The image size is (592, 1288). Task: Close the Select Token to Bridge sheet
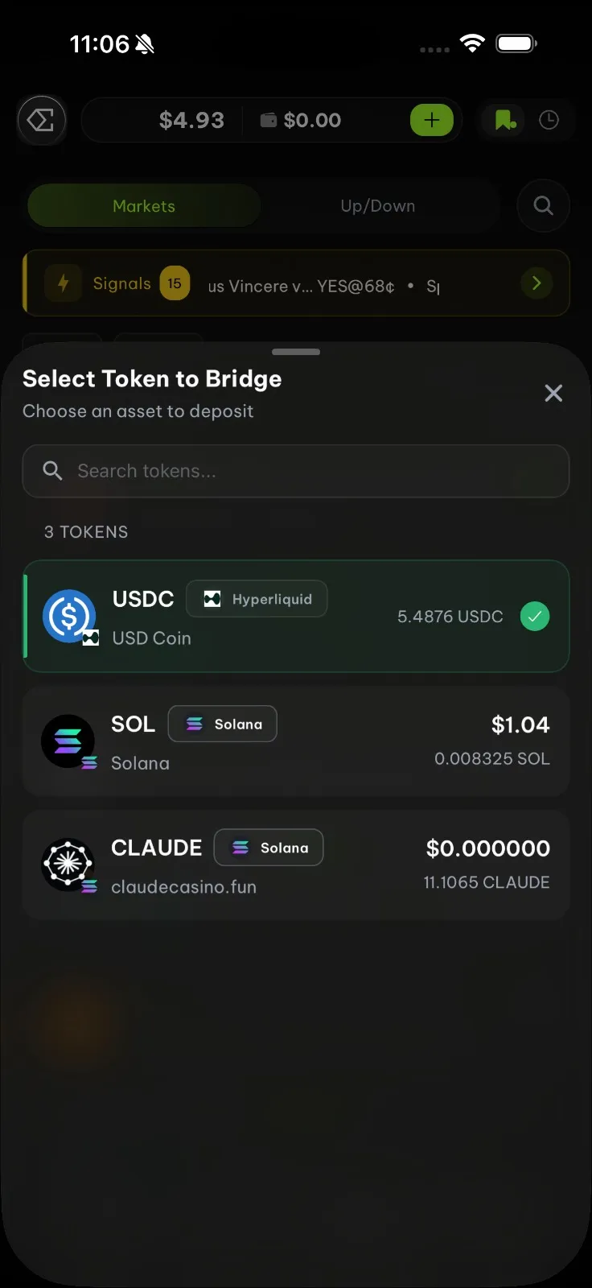click(553, 393)
